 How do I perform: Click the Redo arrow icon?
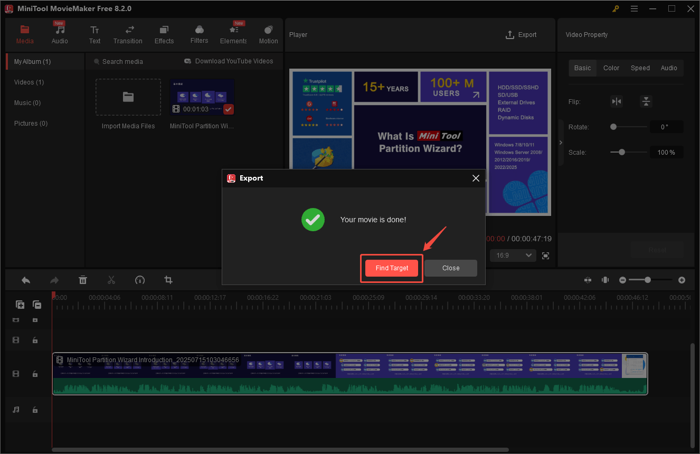[54, 280]
